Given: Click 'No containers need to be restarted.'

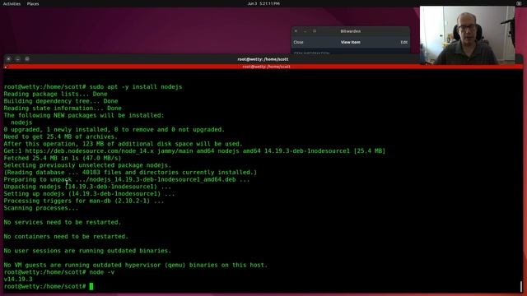Looking at the screenshot, I should [x=66, y=237].
